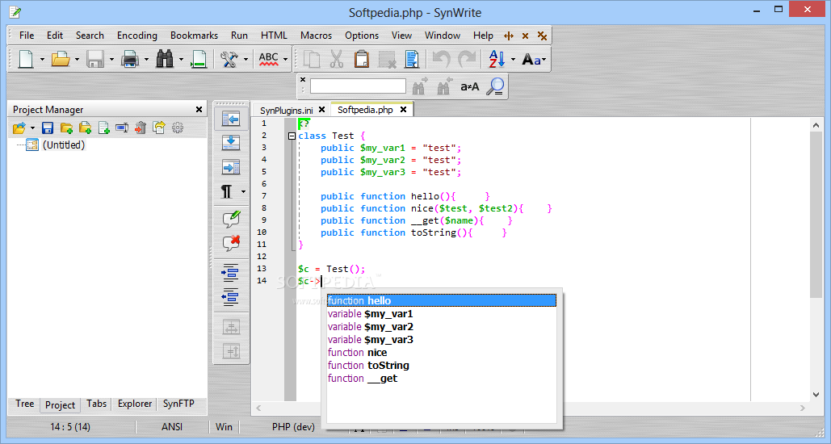Change letter case with the Aa icon

531,59
